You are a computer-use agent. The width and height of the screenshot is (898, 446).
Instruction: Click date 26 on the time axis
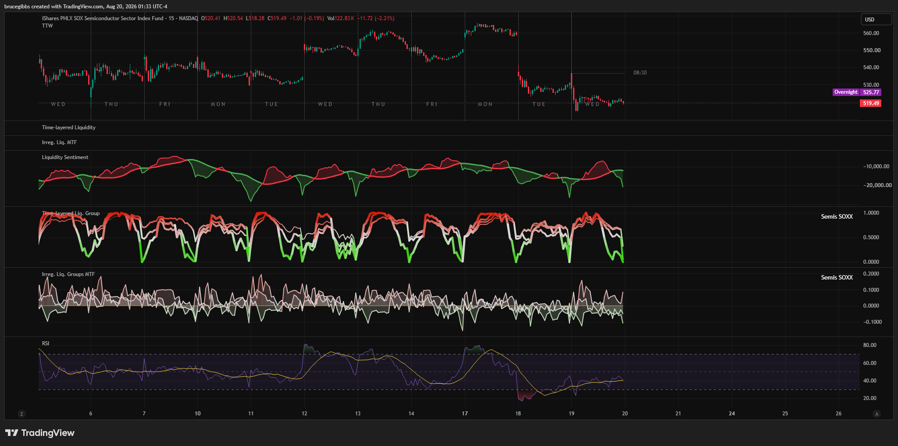(x=839, y=414)
